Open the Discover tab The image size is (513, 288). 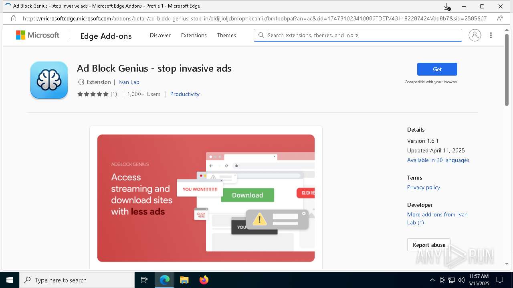[x=160, y=35]
